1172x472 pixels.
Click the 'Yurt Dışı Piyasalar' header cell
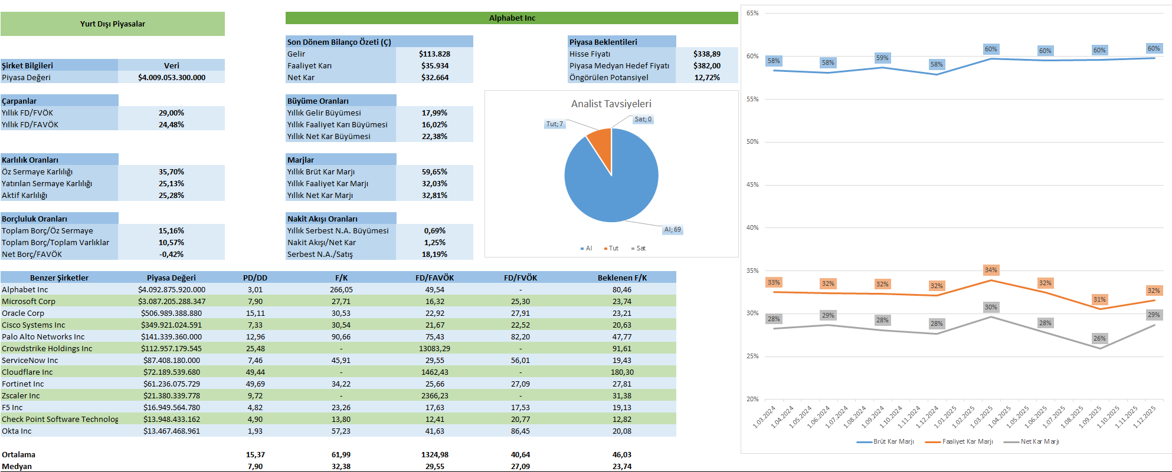click(x=112, y=24)
